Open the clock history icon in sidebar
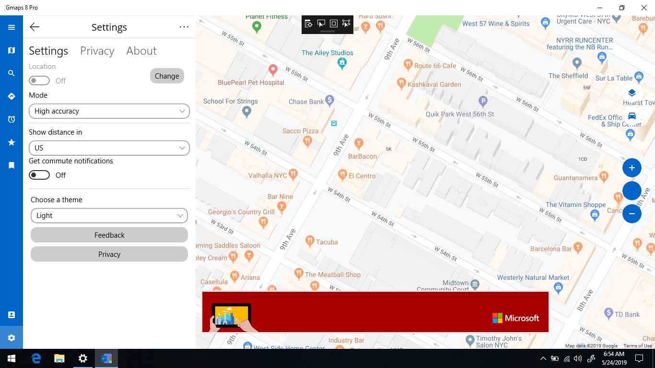Image resolution: width=655 pixels, height=368 pixels. click(12, 119)
